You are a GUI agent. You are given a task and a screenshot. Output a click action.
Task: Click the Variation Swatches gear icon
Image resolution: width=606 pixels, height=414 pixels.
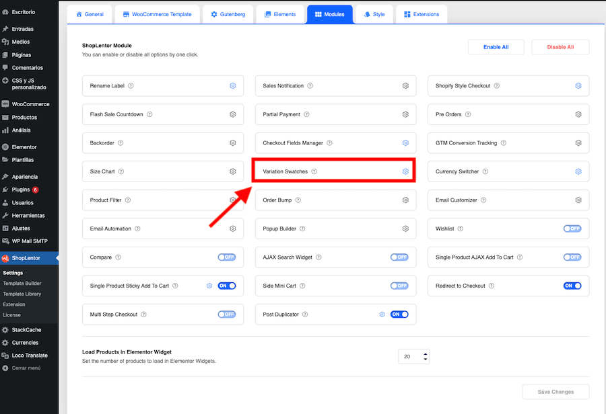[405, 171]
